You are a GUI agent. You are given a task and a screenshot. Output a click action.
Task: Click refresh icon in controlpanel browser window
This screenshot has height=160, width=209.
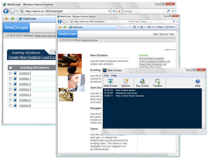pos(133,21)
